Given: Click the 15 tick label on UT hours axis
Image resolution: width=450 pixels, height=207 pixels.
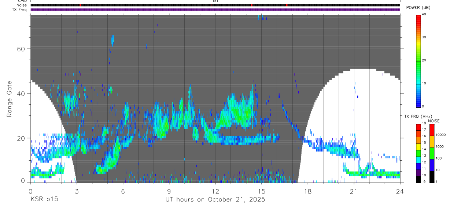Looking at the screenshot, I should tap(262, 191).
